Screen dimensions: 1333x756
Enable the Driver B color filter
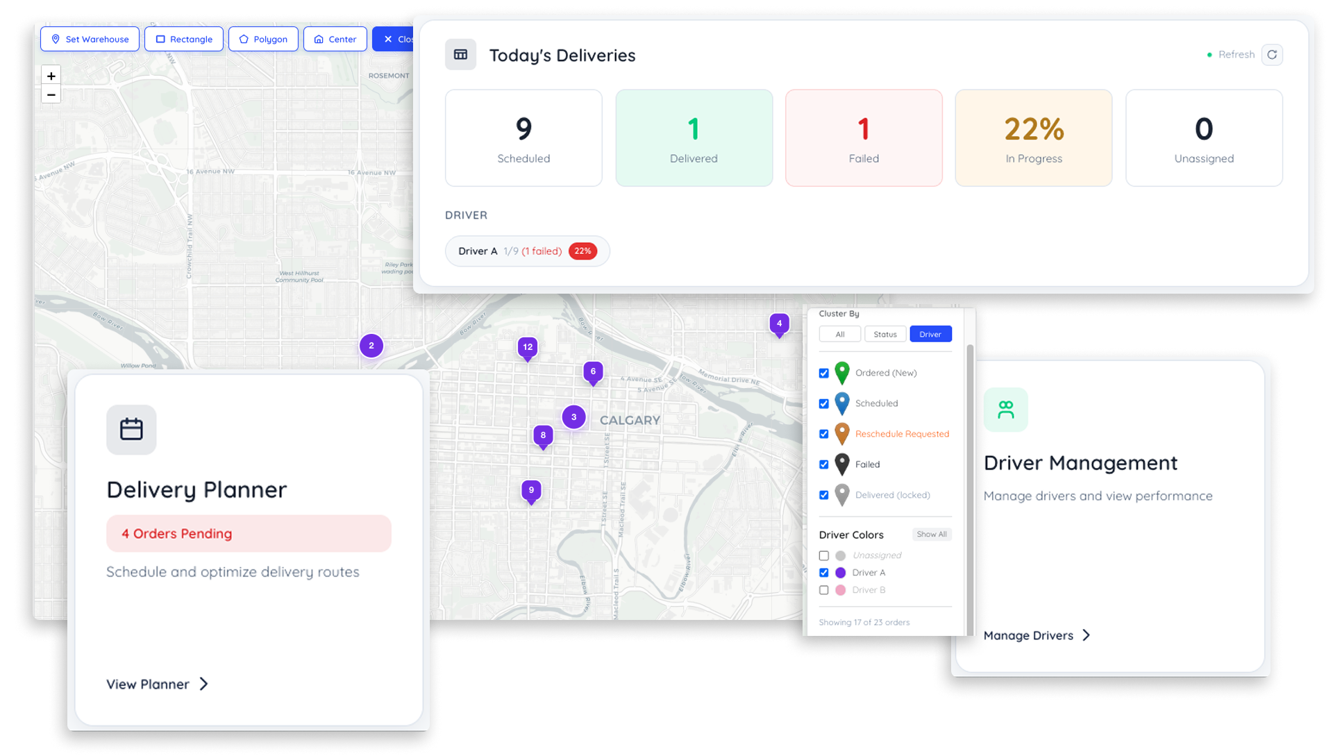(x=824, y=589)
